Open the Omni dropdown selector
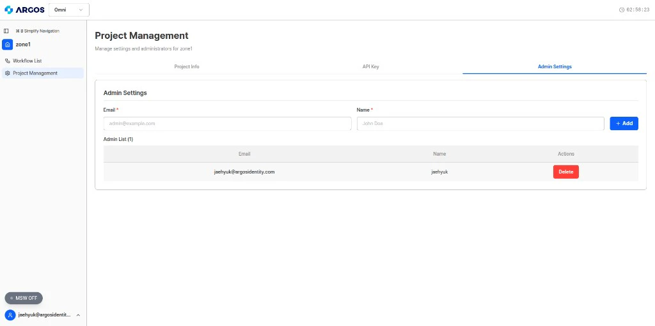The height and width of the screenshot is (326, 655). click(69, 10)
